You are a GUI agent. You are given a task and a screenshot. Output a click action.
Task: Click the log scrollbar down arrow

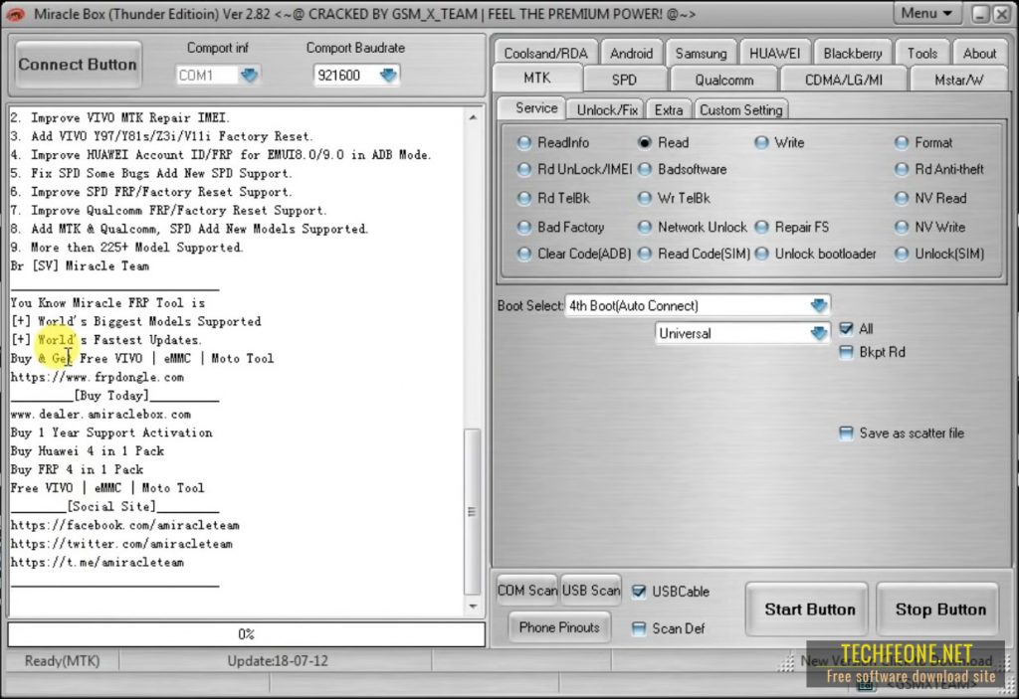click(x=473, y=607)
